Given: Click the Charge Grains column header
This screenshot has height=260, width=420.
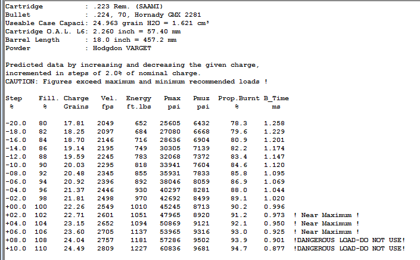Looking at the screenshot, I should coord(76,102).
